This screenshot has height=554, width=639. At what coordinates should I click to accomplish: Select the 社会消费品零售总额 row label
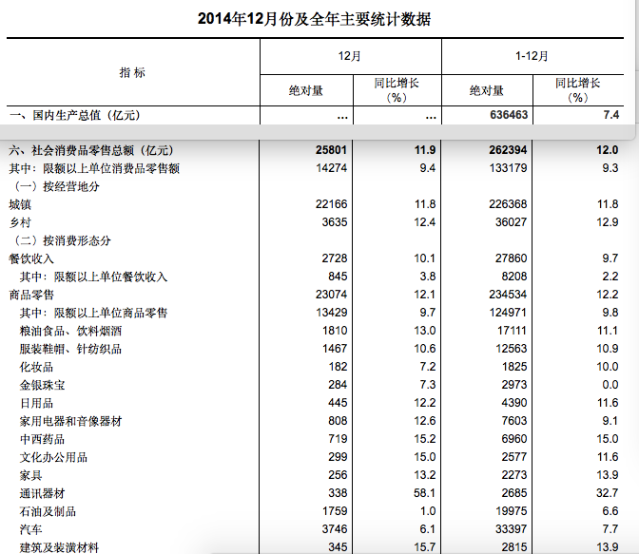click(91, 150)
